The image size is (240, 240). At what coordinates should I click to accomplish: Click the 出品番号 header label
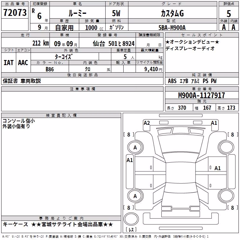15,4
